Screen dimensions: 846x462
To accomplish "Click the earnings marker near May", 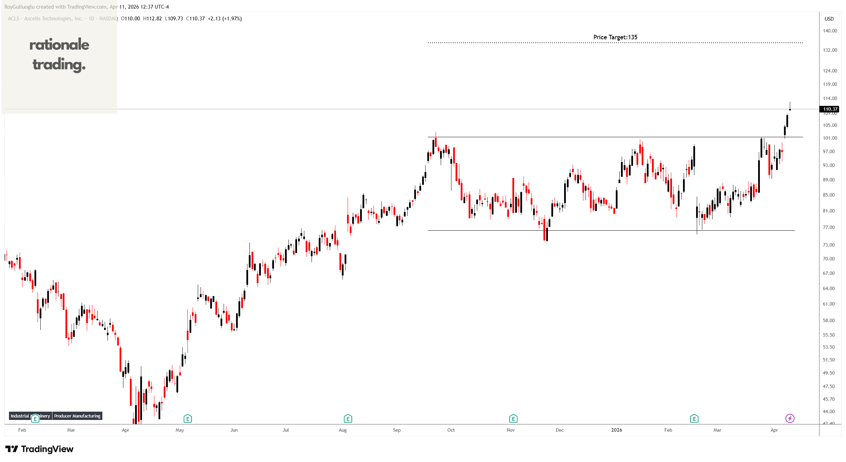I will [187, 419].
